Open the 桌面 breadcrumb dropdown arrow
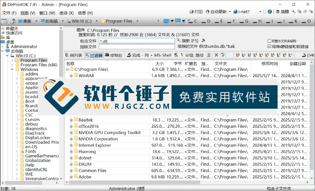Image resolution: width=315 pixels, height=191 pixels. [36, 21]
